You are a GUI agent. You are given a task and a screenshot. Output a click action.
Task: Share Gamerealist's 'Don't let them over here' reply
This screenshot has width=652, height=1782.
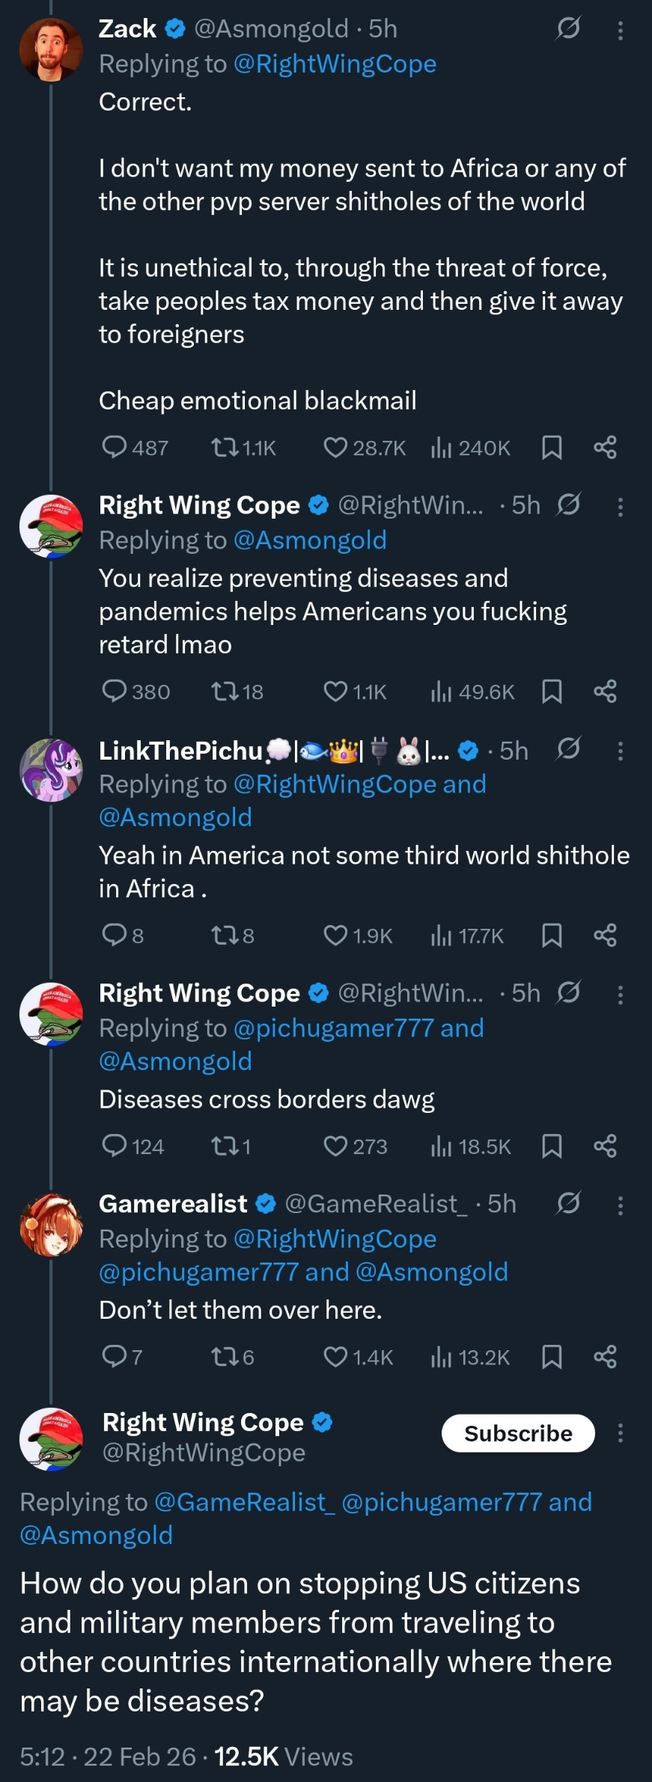point(605,1356)
